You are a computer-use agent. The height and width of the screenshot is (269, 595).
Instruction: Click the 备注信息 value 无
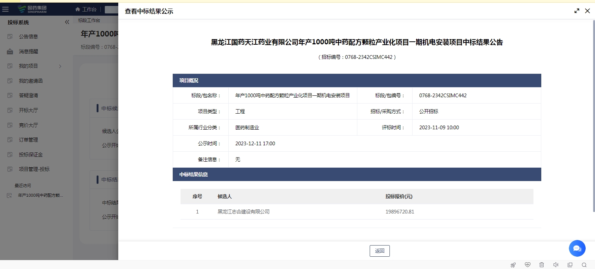click(238, 159)
